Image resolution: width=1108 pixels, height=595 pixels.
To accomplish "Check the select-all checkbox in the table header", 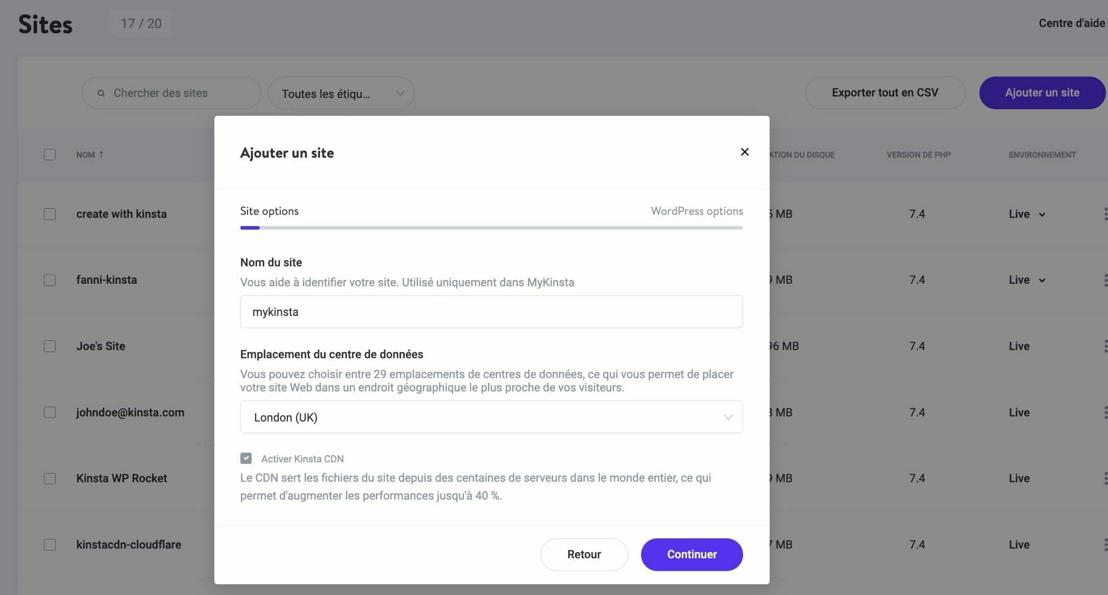I will click(x=50, y=154).
